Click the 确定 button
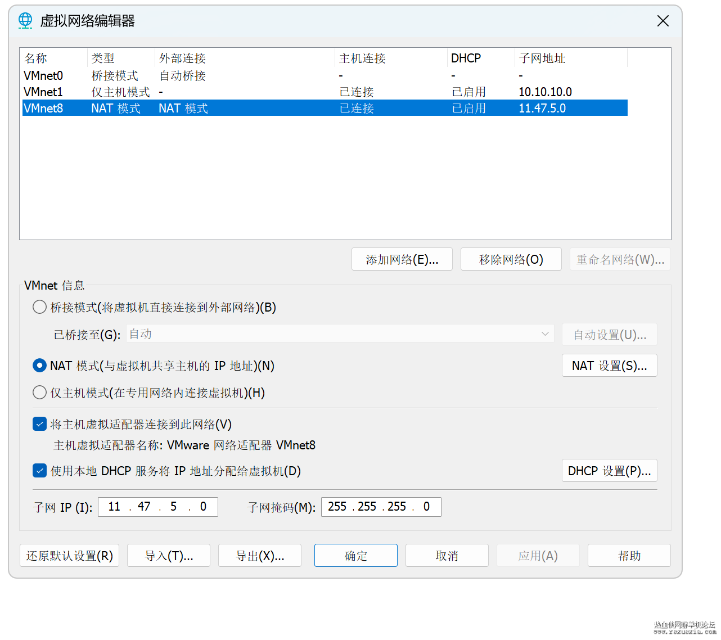Image resolution: width=721 pixels, height=640 pixels. click(356, 556)
